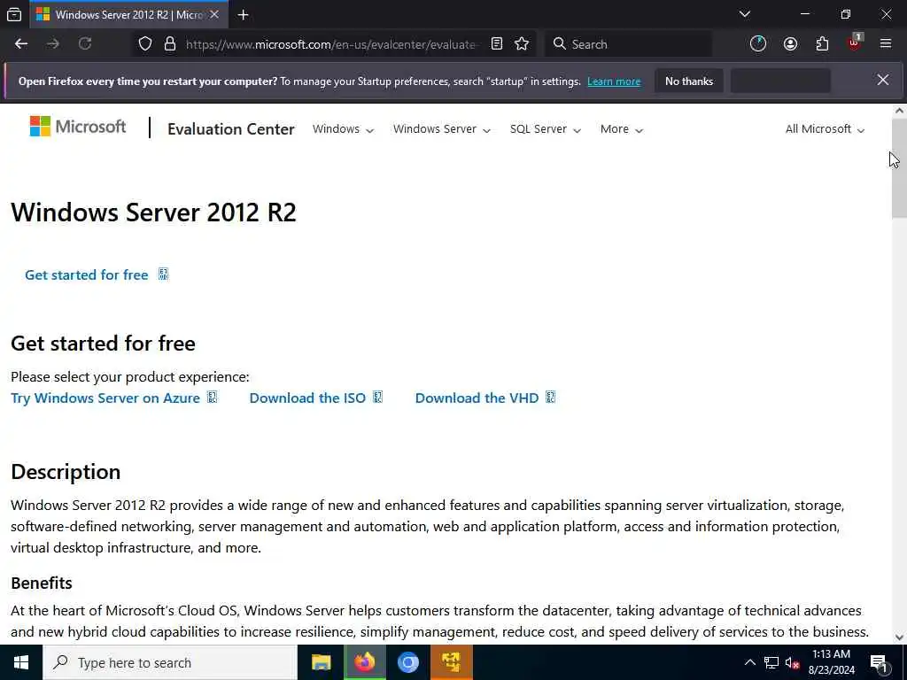Open the Firefox account profile icon
The image size is (907, 680).
tap(790, 44)
